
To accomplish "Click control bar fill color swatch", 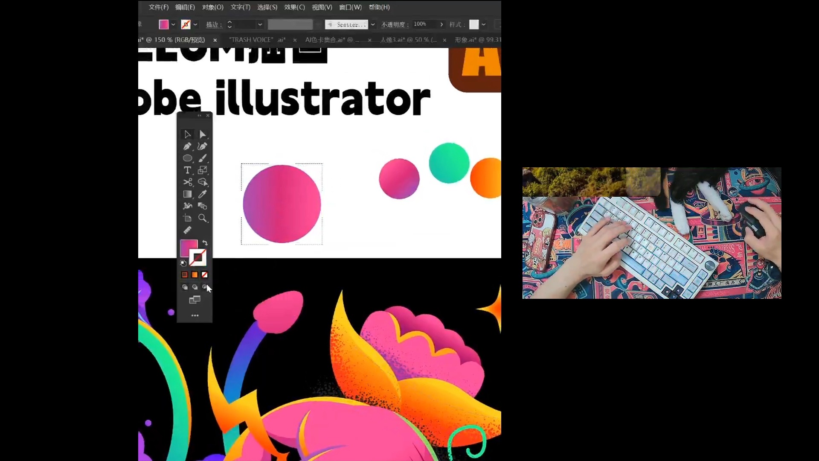I will (164, 25).
